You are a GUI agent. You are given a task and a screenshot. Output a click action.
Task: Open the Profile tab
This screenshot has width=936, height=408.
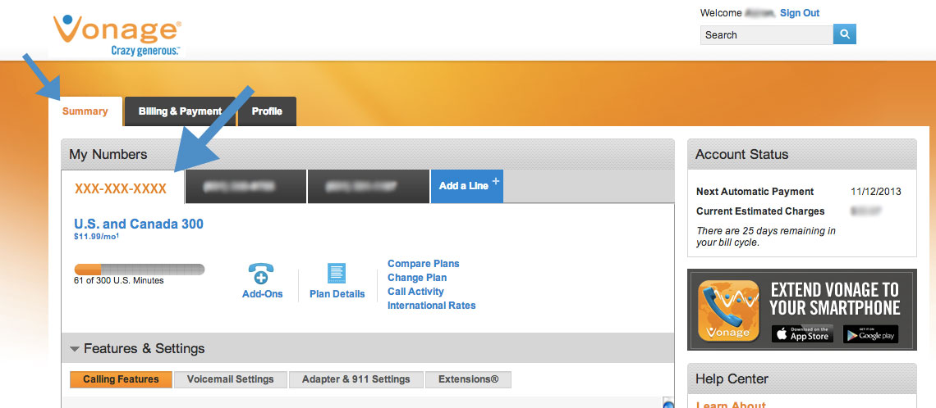(x=267, y=111)
